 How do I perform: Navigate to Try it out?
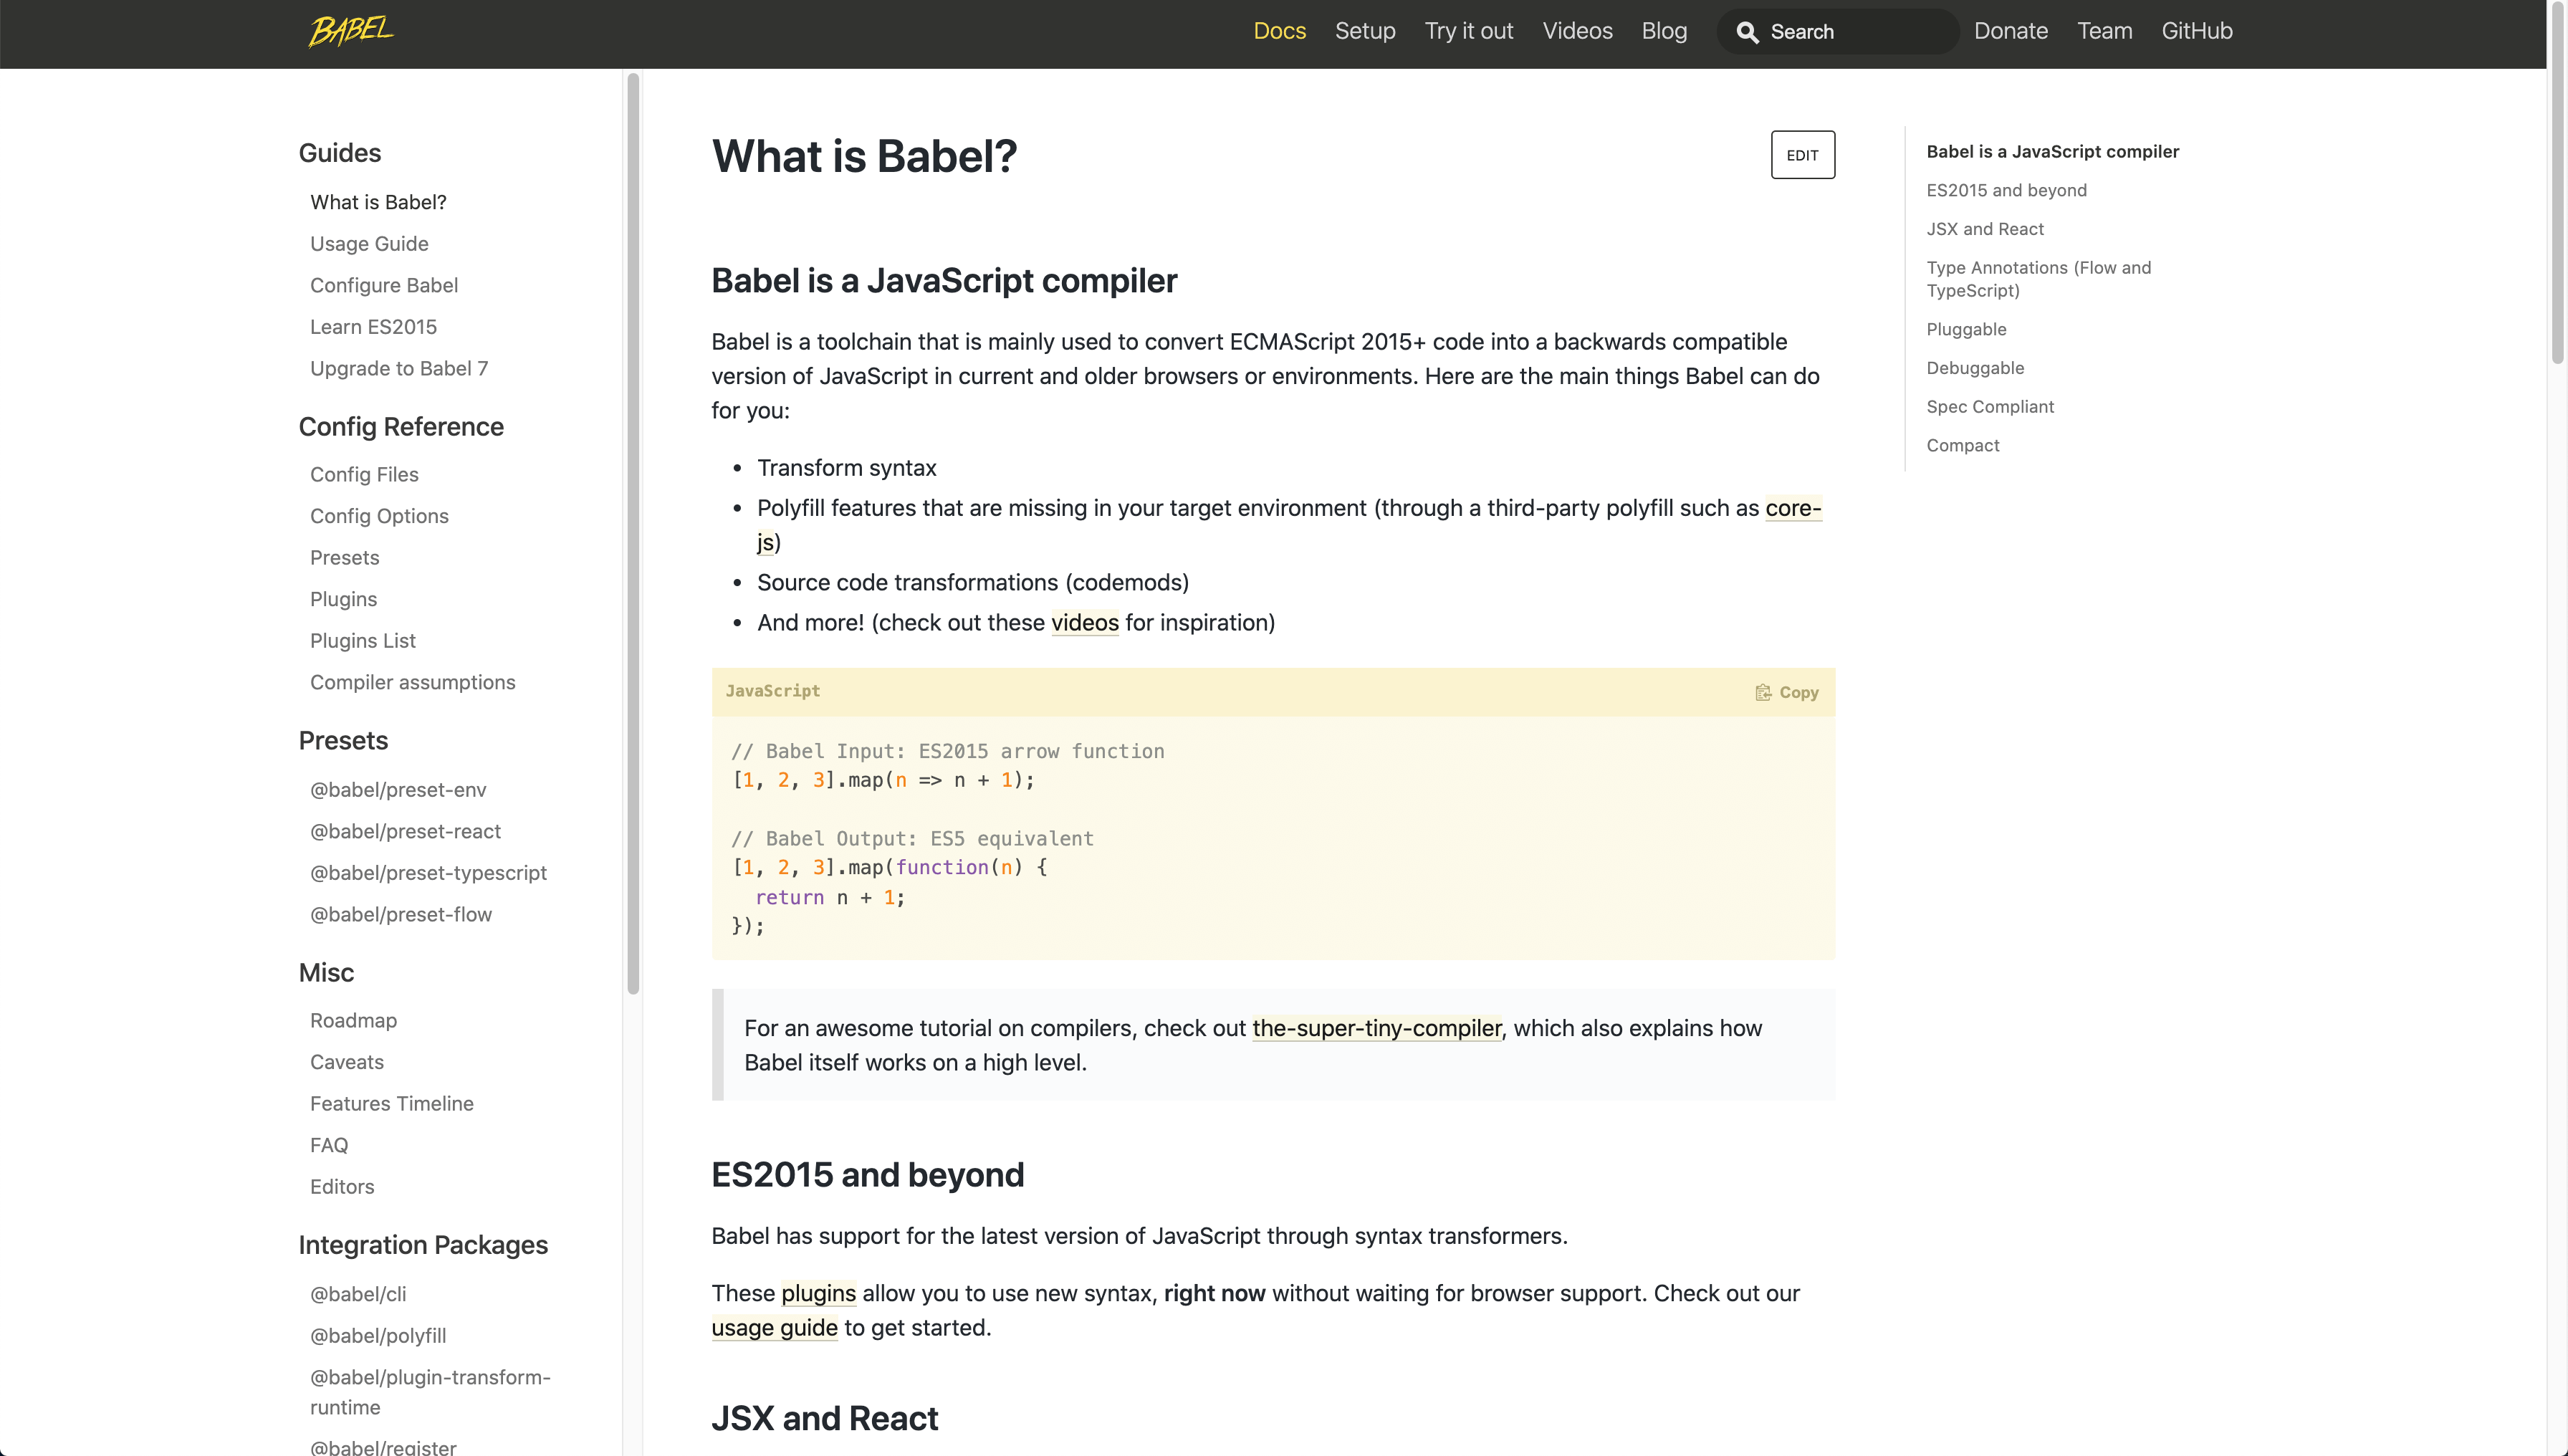pyautogui.click(x=1468, y=31)
